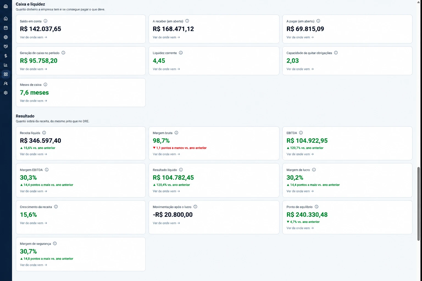
Task: Click 'Ver de onde vem' under Ponto de equilíbrio
Action: coord(300,228)
